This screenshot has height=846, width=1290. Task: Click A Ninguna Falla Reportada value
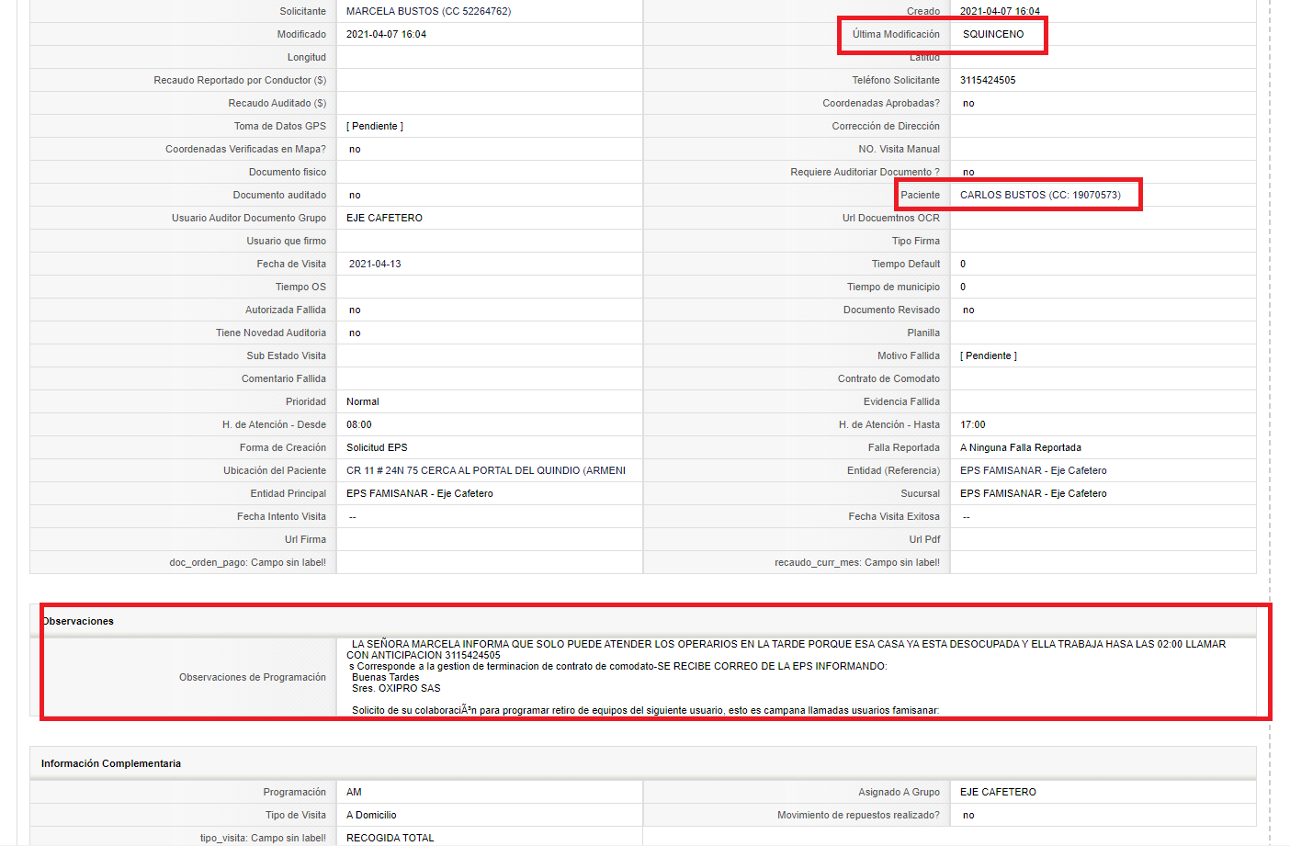coord(1021,447)
